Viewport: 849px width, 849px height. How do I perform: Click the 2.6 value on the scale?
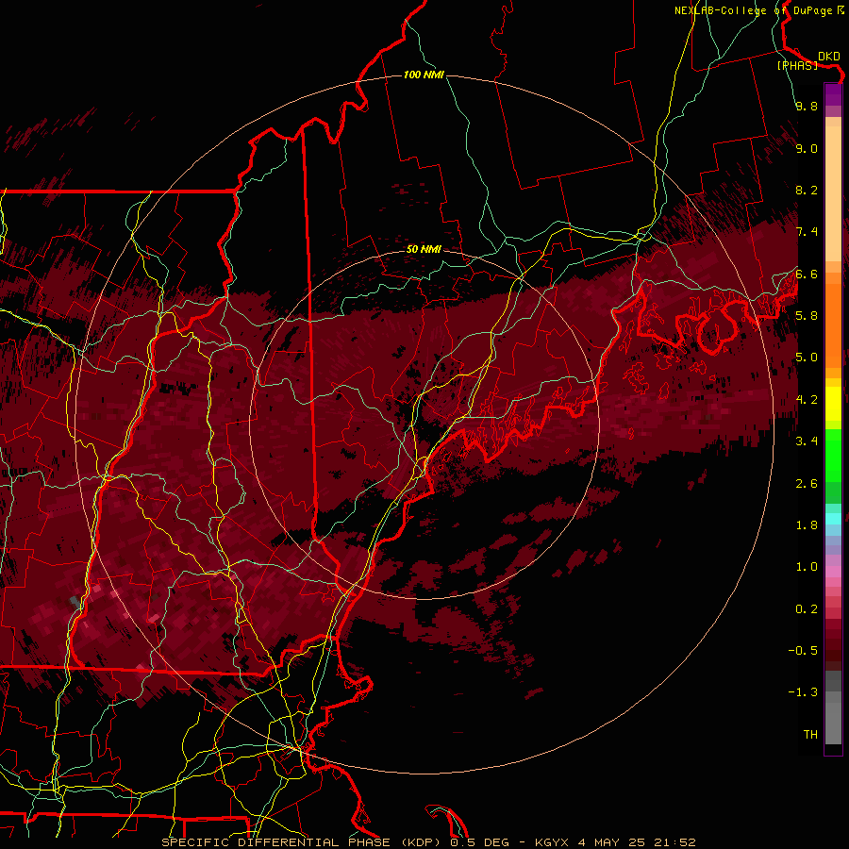807,484
